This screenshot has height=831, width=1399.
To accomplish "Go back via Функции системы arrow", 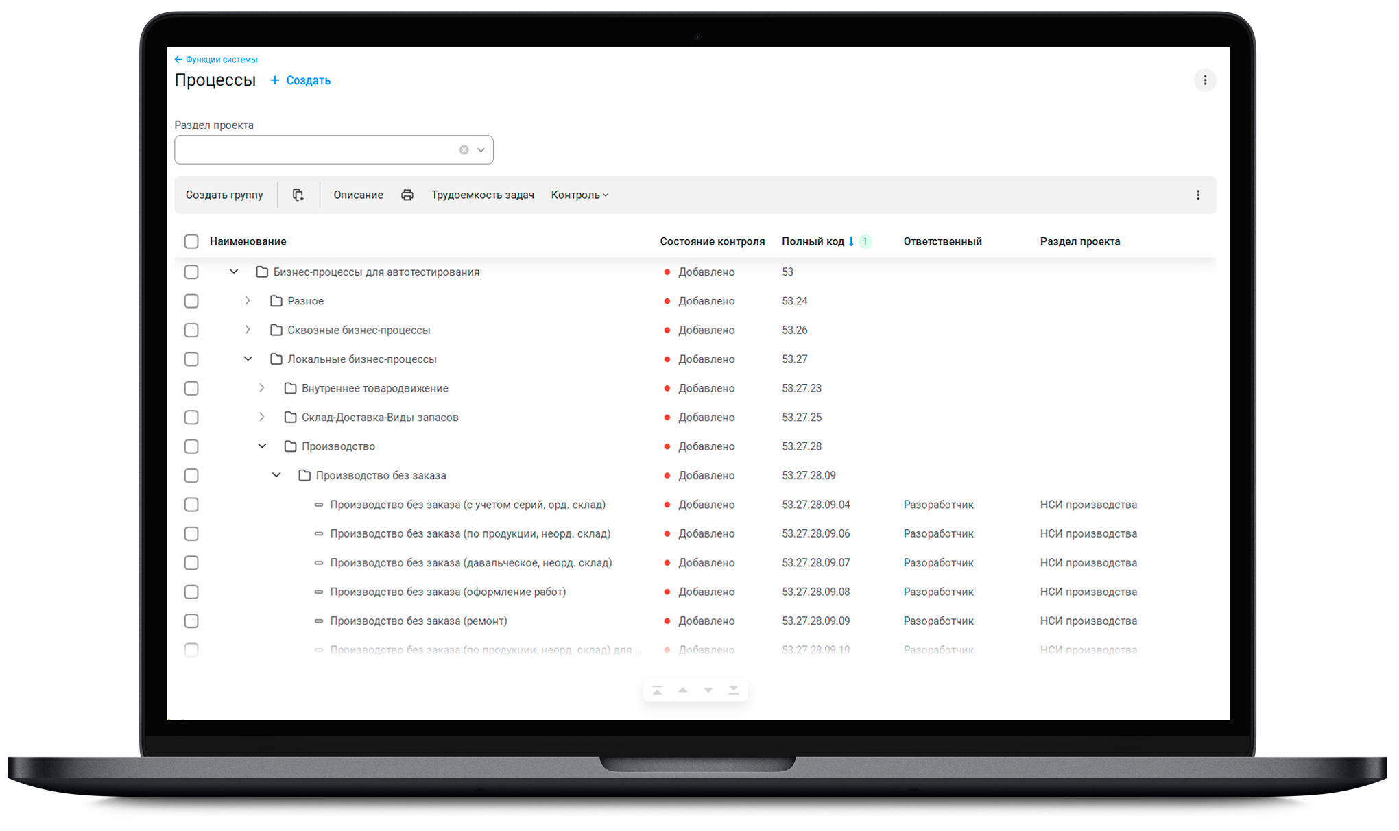I will pos(178,60).
